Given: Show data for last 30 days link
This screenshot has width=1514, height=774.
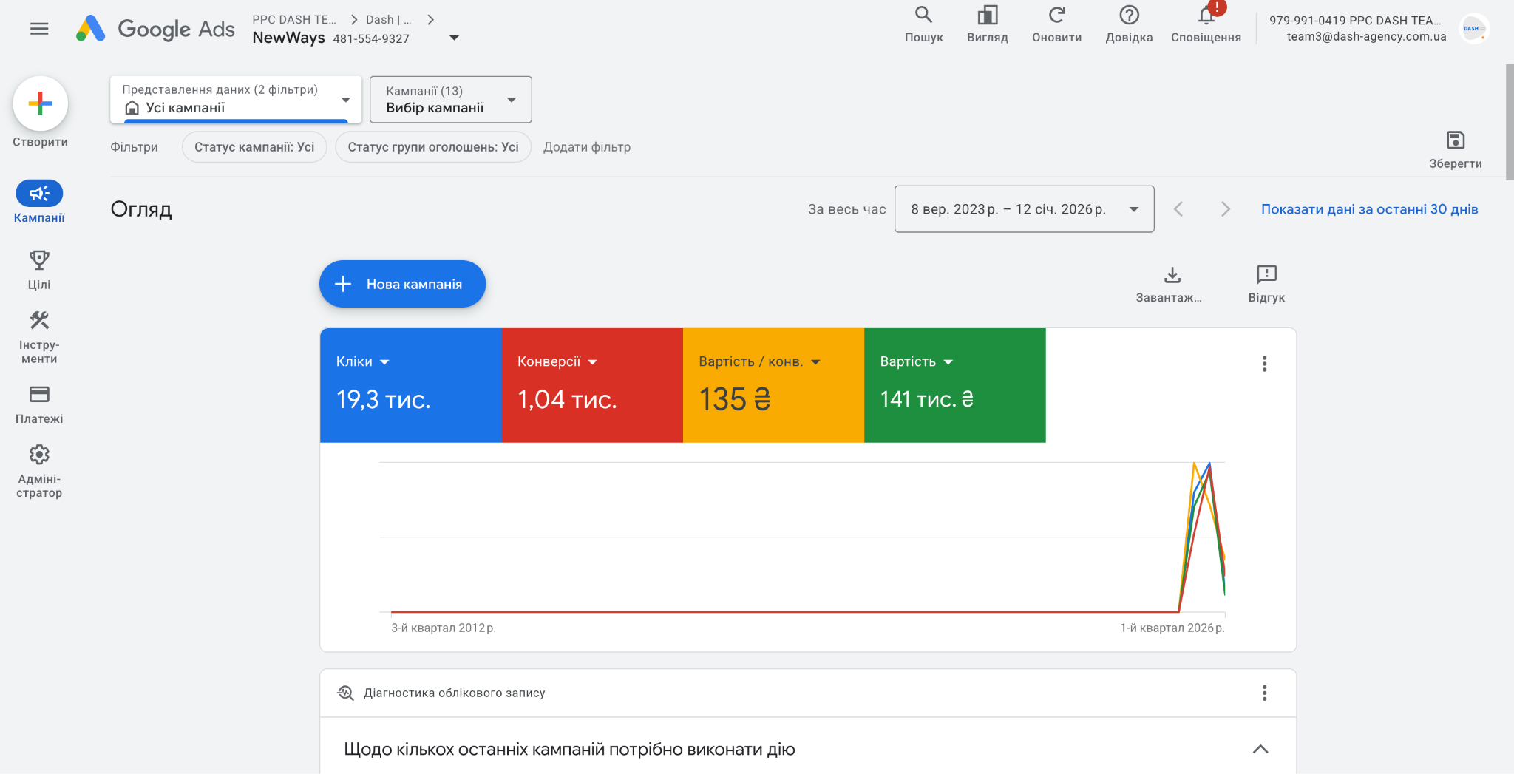Looking at the screenshot, I should click(1369, 209).
